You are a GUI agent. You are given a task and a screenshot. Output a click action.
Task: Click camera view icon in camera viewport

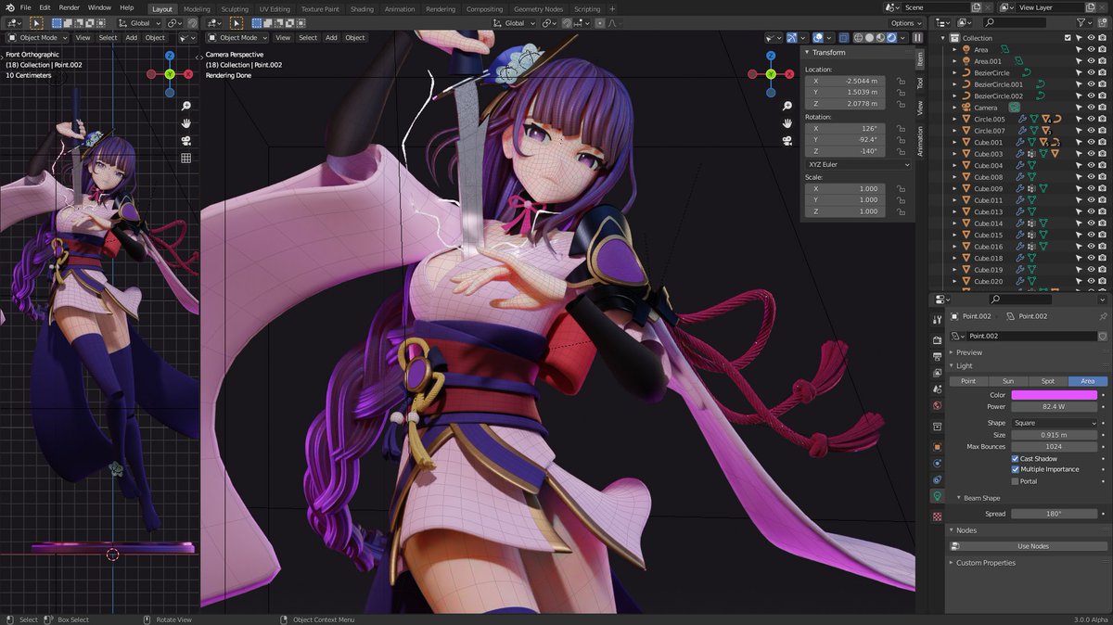(x=787, y=140)
